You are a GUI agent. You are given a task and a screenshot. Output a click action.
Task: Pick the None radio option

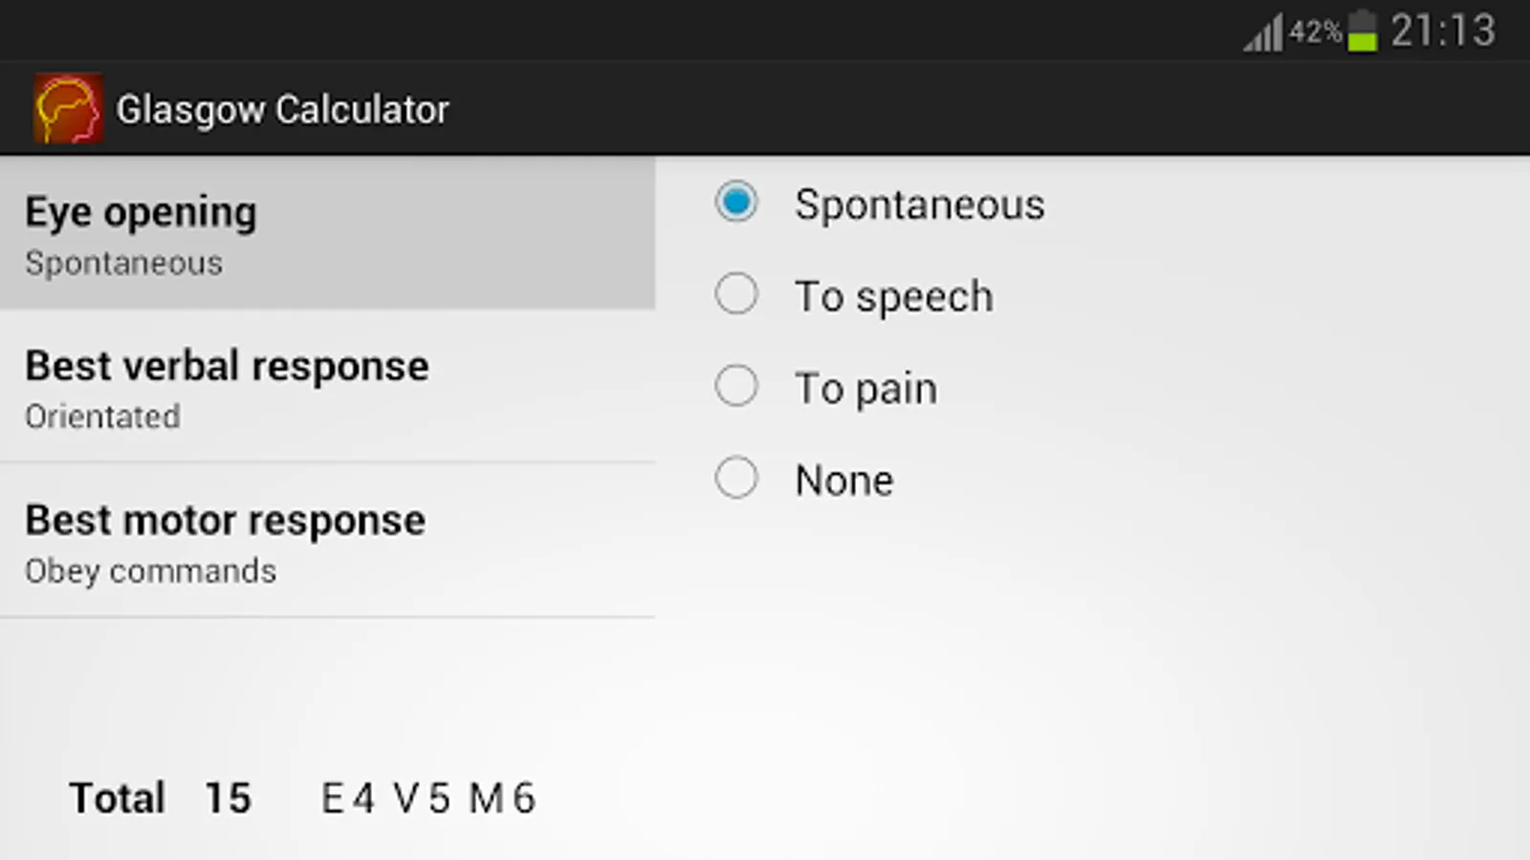coord(736,478)
